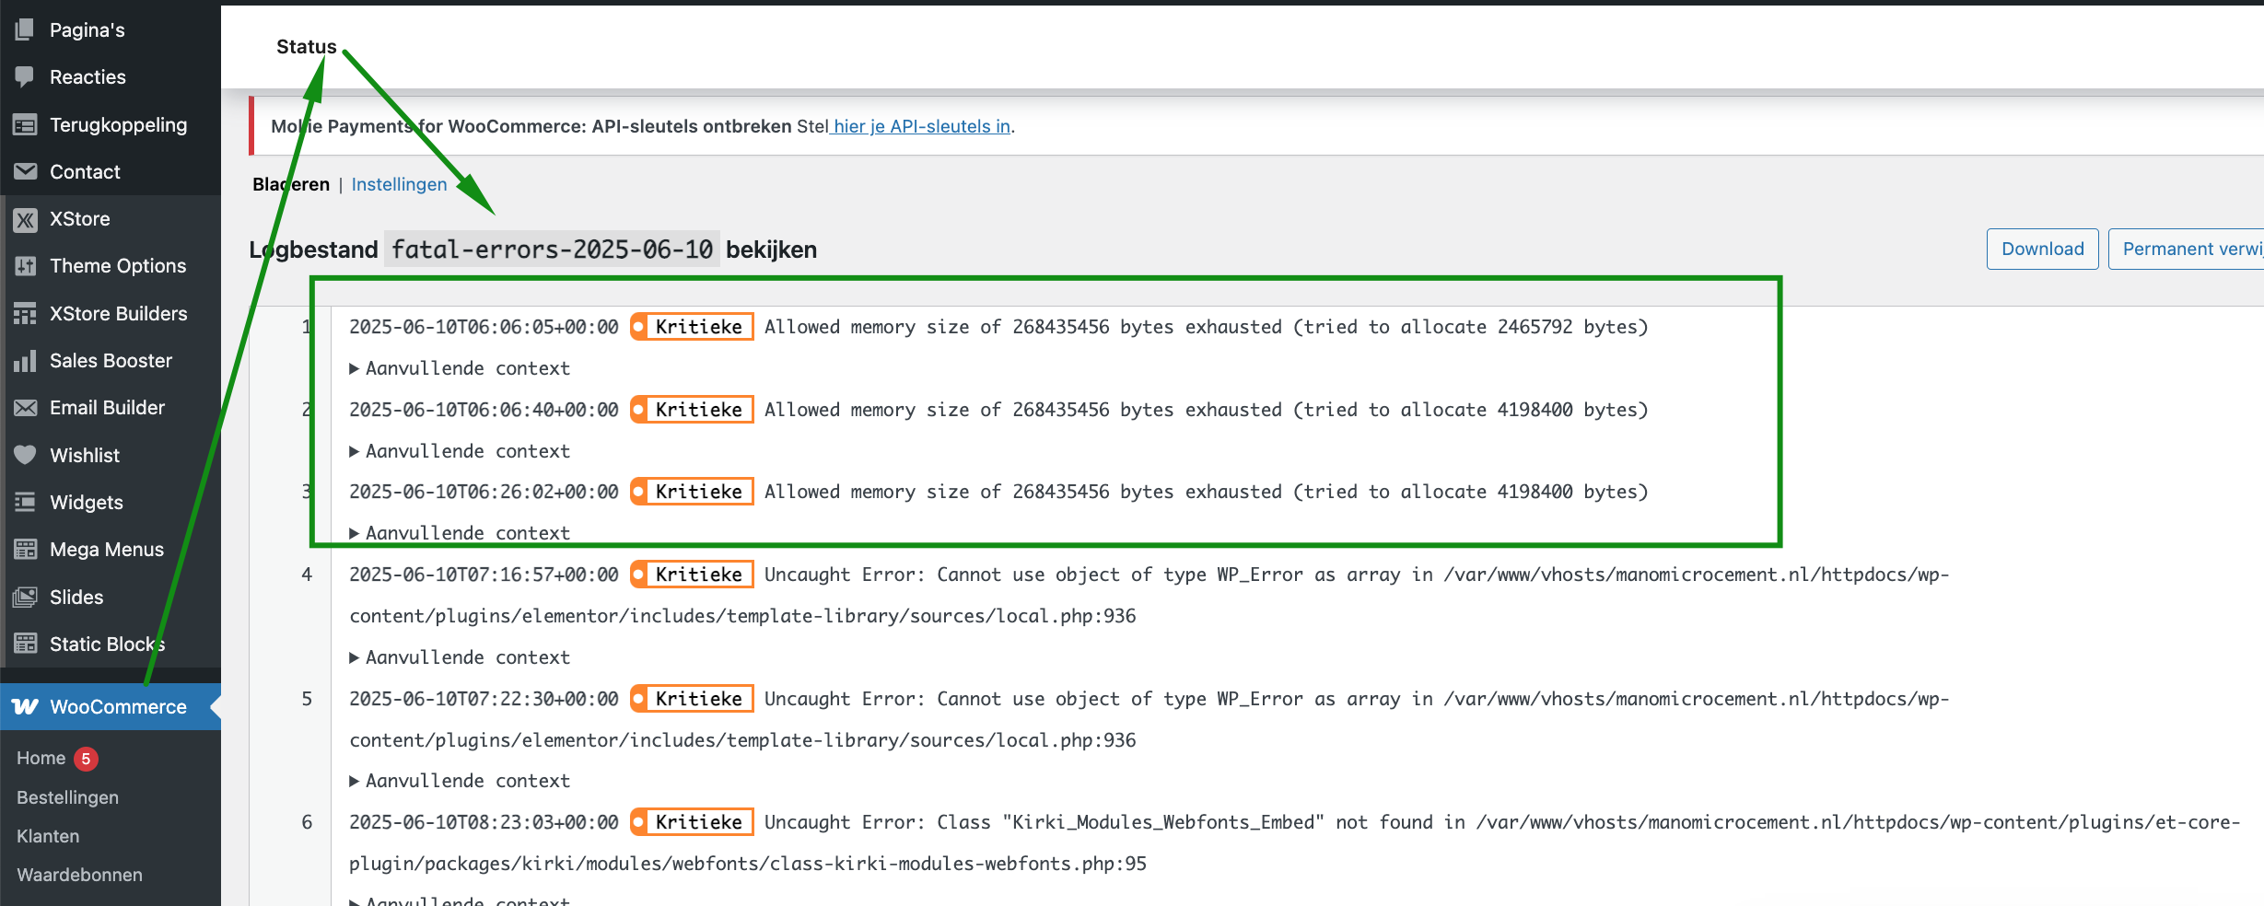Open XStore sidebar item
The height and width of the screenshot is (906, 2264).
point(80,219)
